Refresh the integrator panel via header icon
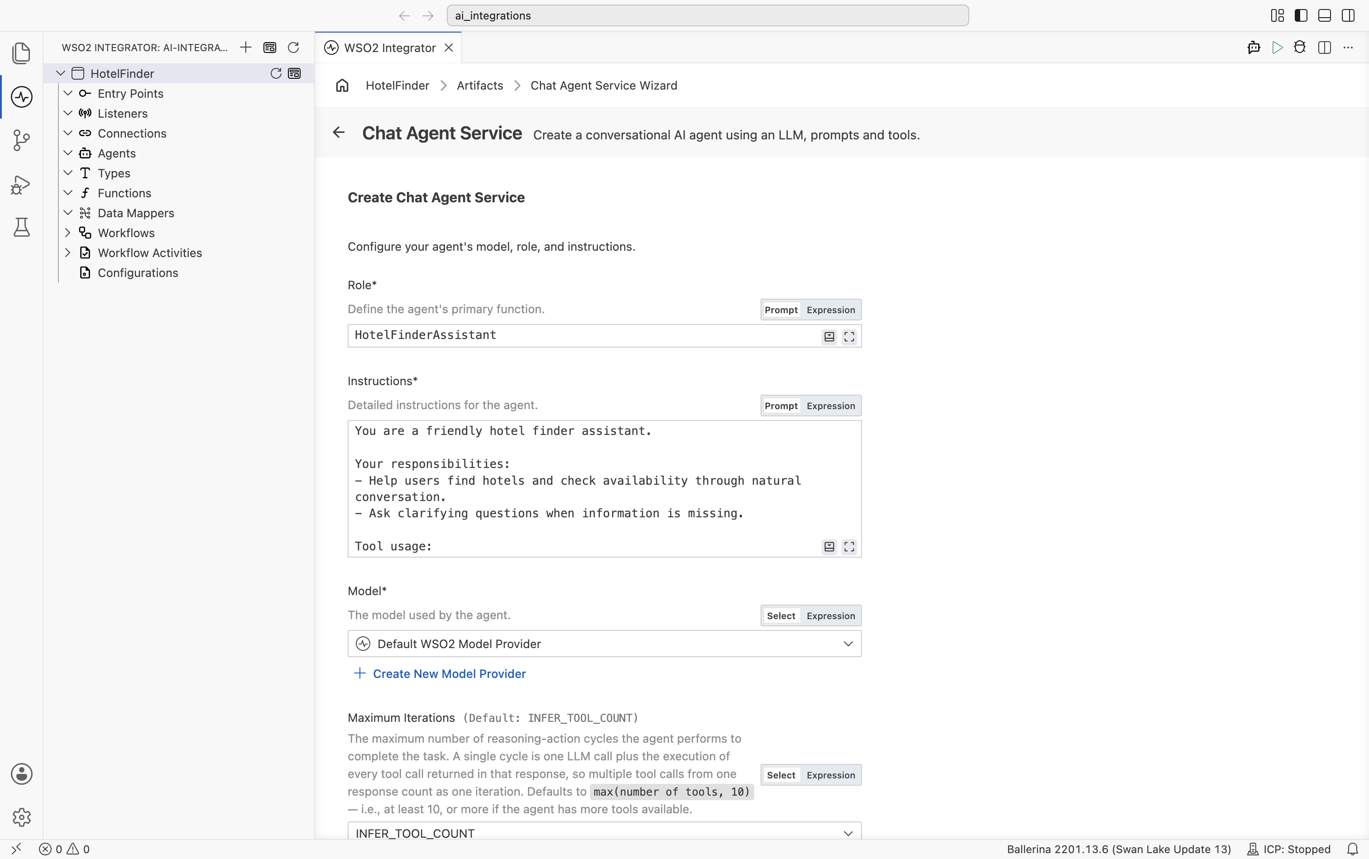This screenshot has width=1369, height=859. coord(293,47)
